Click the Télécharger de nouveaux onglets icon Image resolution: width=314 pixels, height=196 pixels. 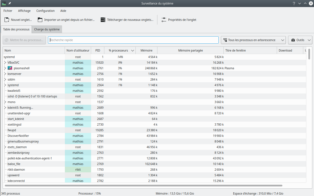click(x=103, y=20)
